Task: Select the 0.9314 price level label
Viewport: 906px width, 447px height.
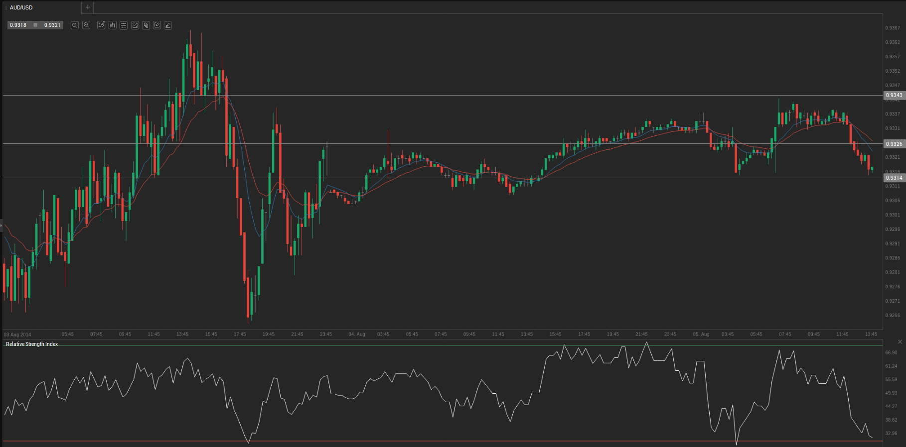Action: 894,178
